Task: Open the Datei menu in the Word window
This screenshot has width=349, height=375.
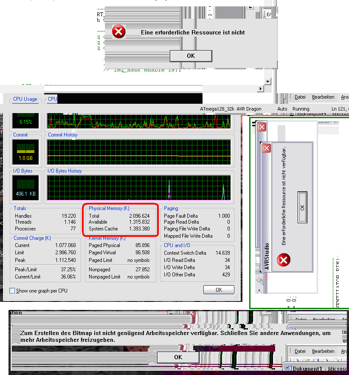Action: click(300, 351)
